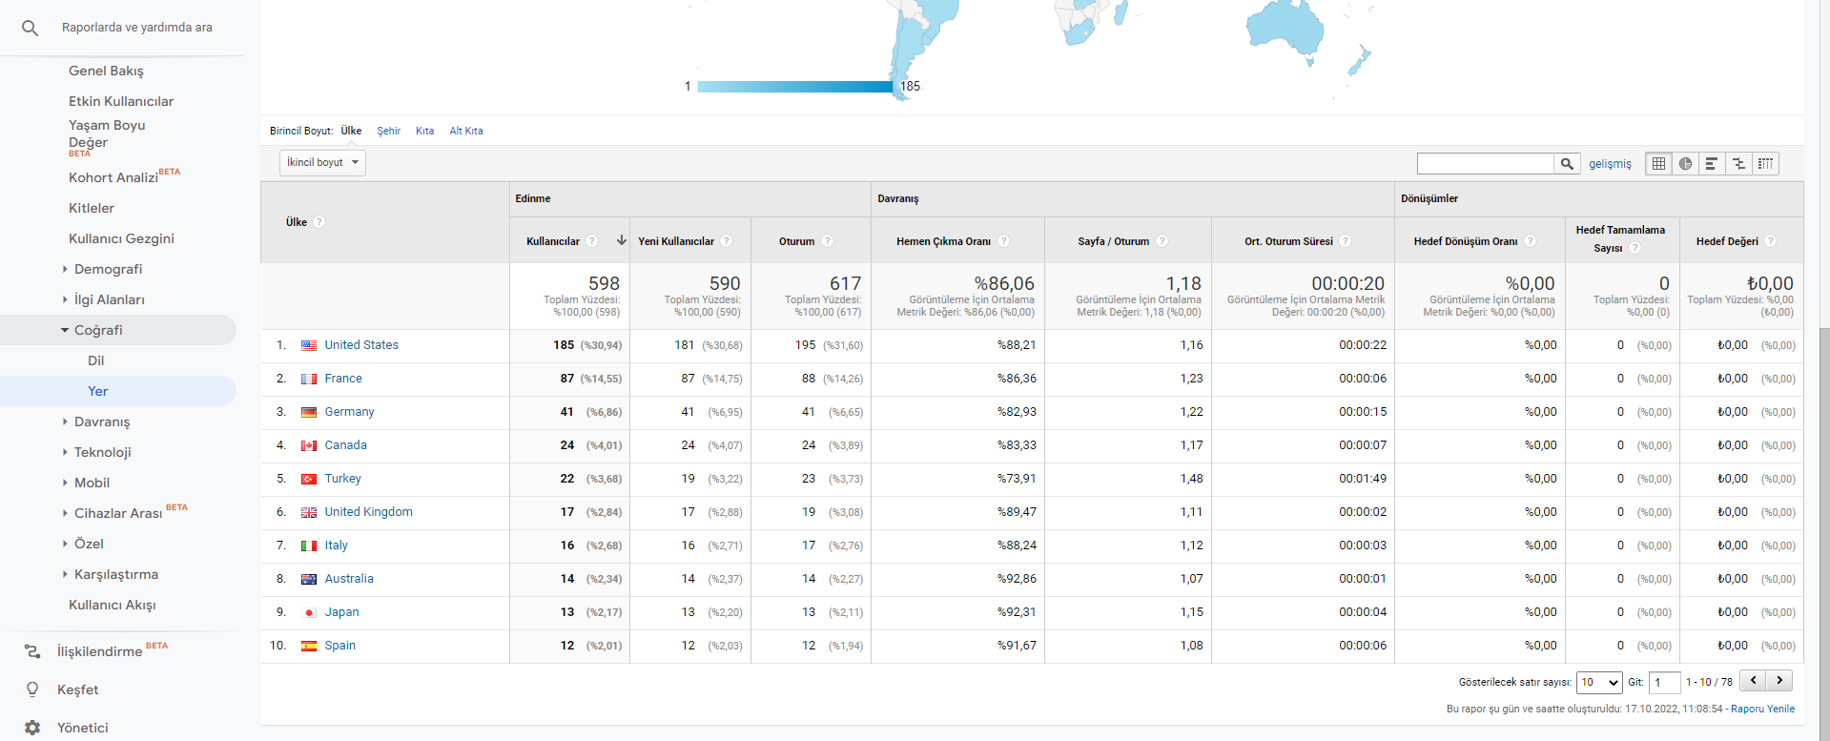Click the Git page number field
This screenshot has height=741, width=1830.
pyautogui.click(x=1665, y=682)
